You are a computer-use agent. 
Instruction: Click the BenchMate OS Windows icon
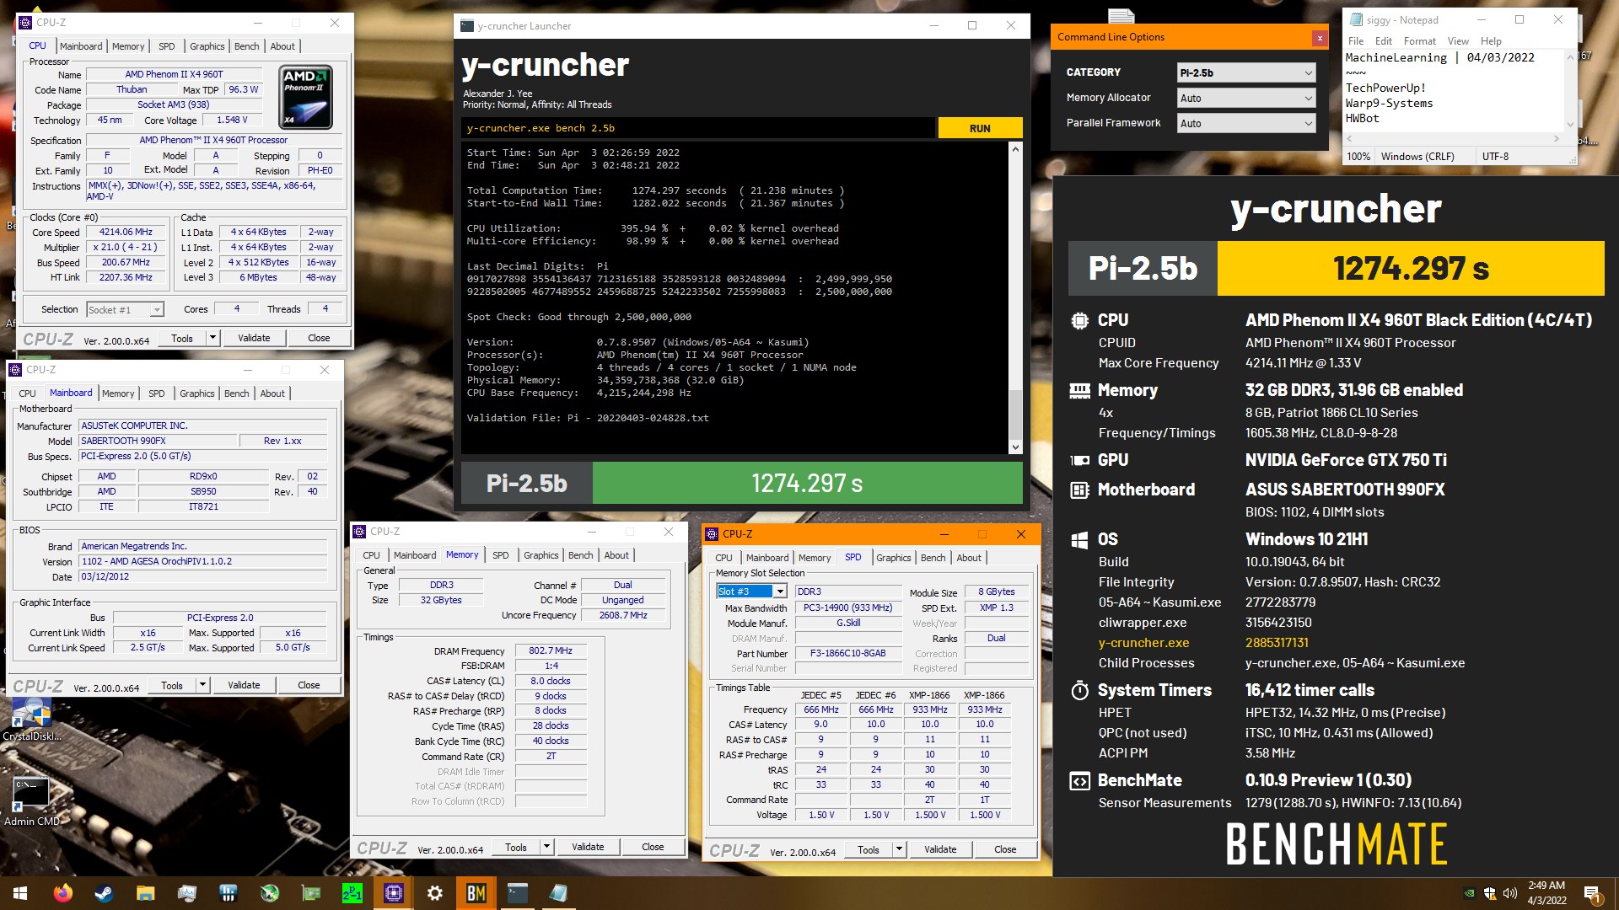point(1079,539)
